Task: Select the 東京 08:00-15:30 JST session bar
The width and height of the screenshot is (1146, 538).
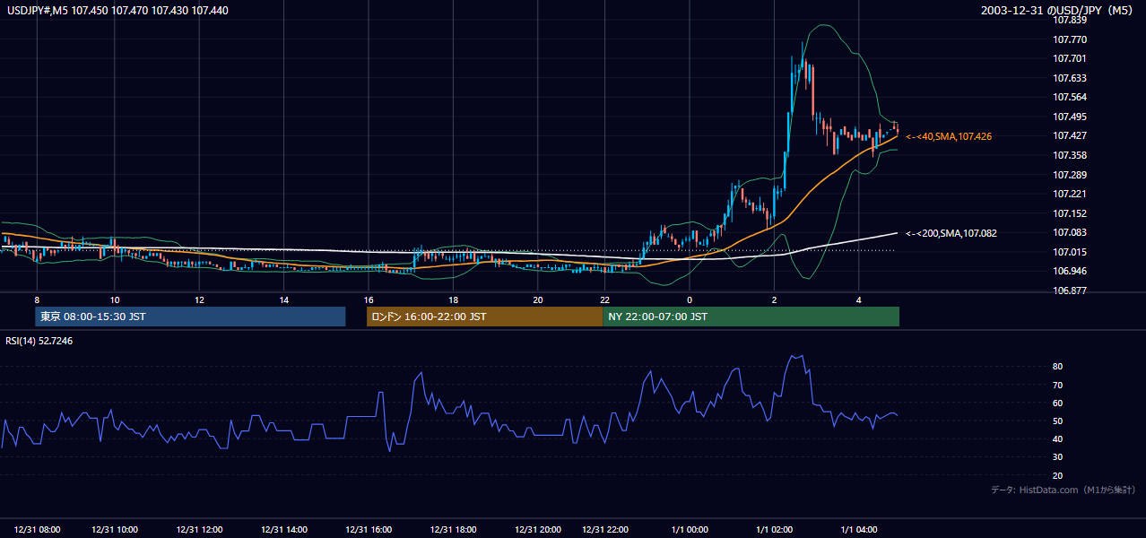Action: [190, 317]
